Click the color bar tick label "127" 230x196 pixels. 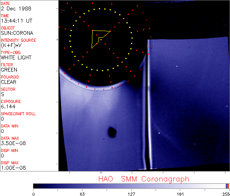(x=131, y=194)
